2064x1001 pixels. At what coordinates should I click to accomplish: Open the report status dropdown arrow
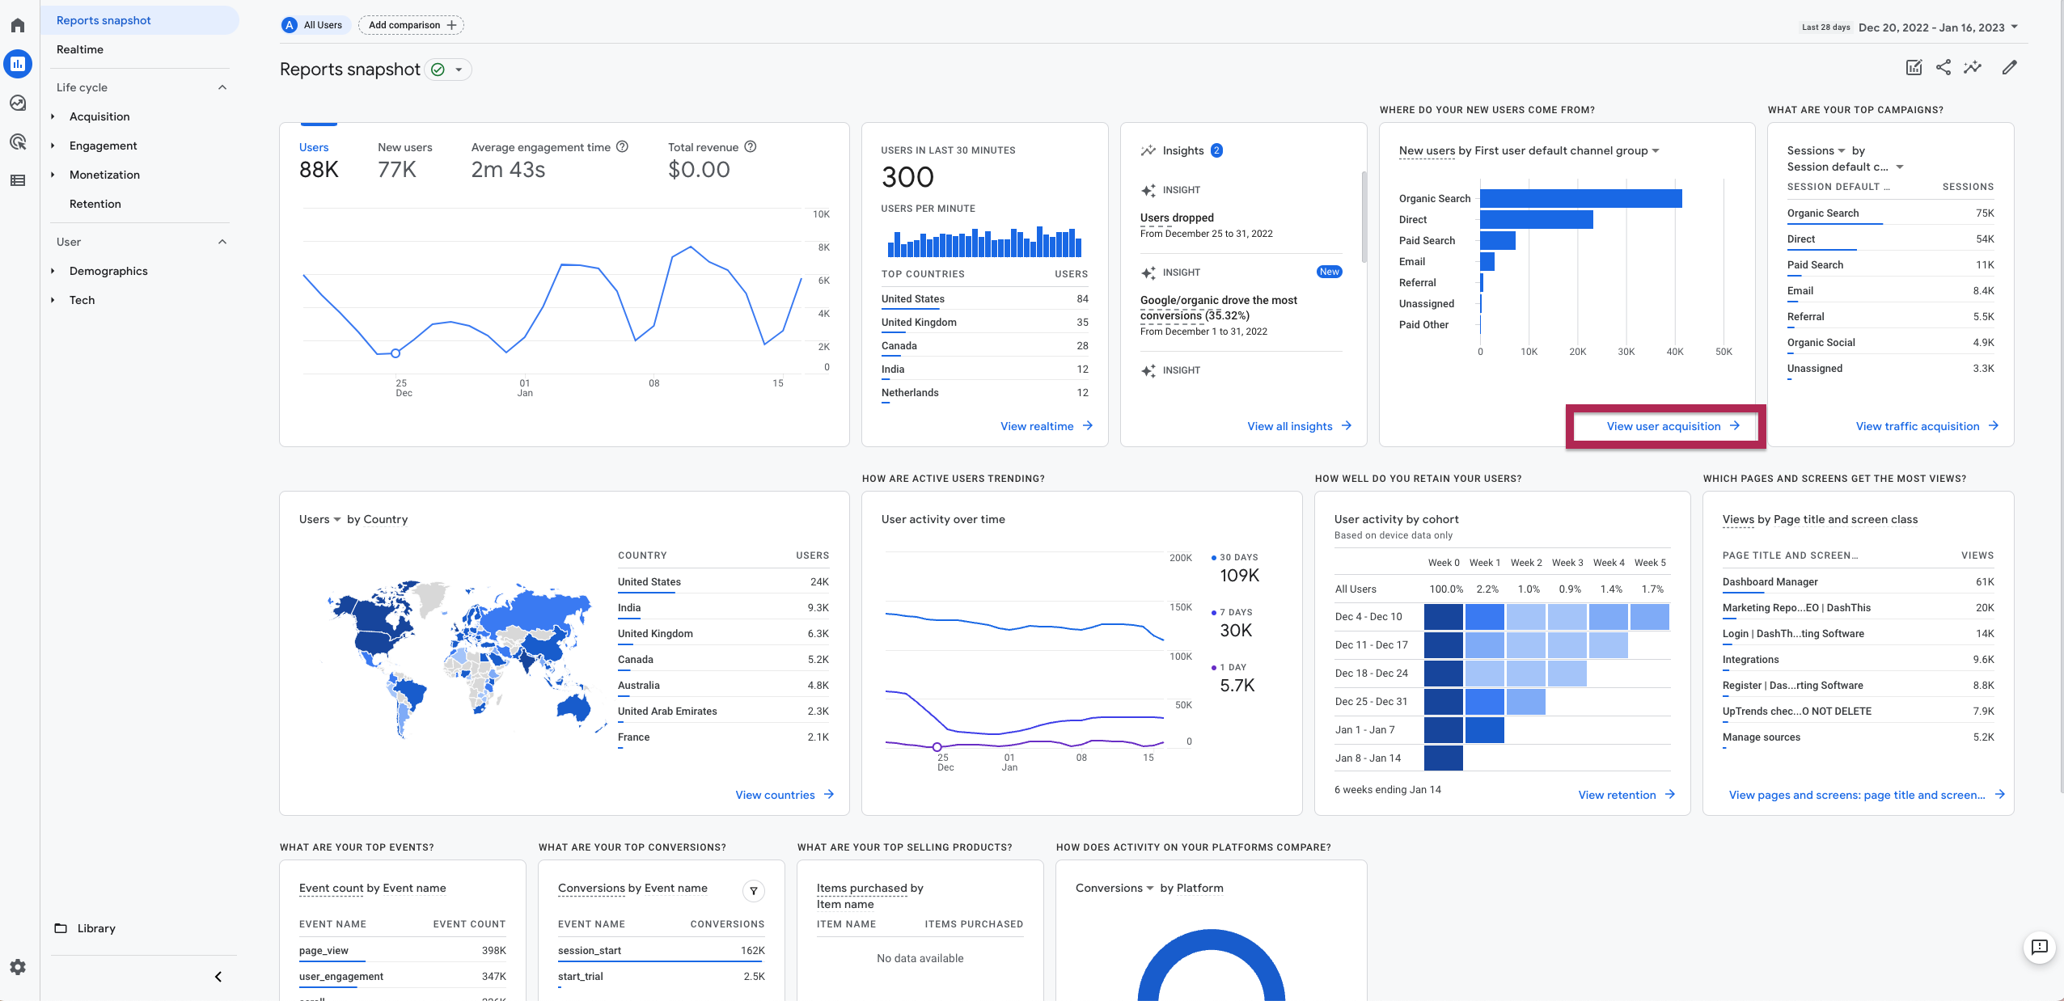coord(459,70)
